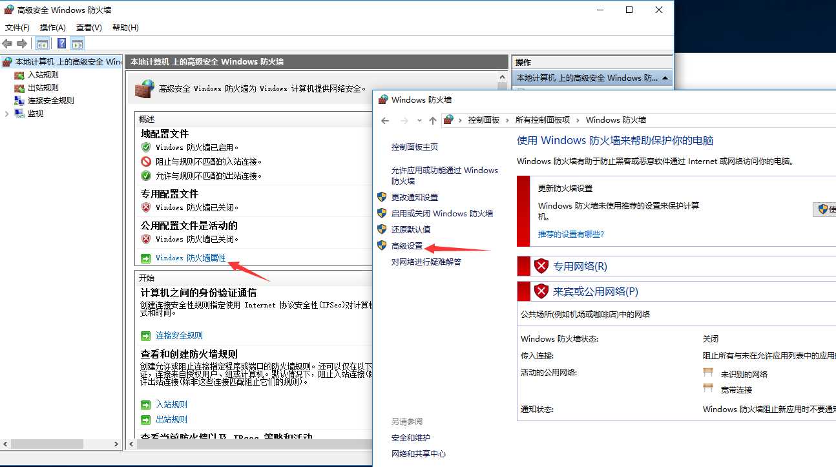Click the 出站规则 link in center pane
The width and height of the screenshot is (836, 467).
tap(171, 419)
